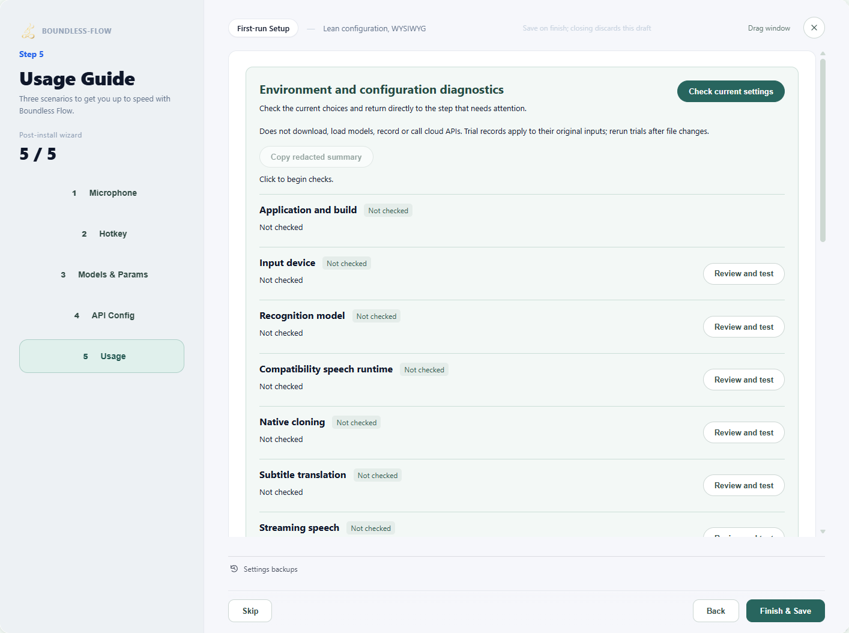Image resolution: width=849 pixels, height=633 pixels.
Task: Review and test Native cloning
Action: [744, 432]
